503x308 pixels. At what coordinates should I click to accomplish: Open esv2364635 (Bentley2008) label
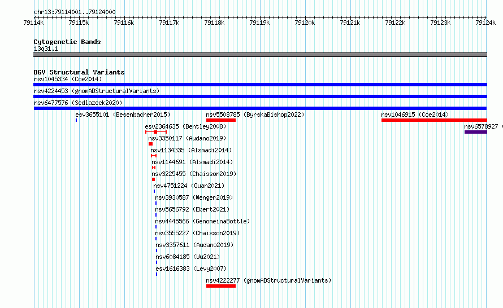click(185, 126)
